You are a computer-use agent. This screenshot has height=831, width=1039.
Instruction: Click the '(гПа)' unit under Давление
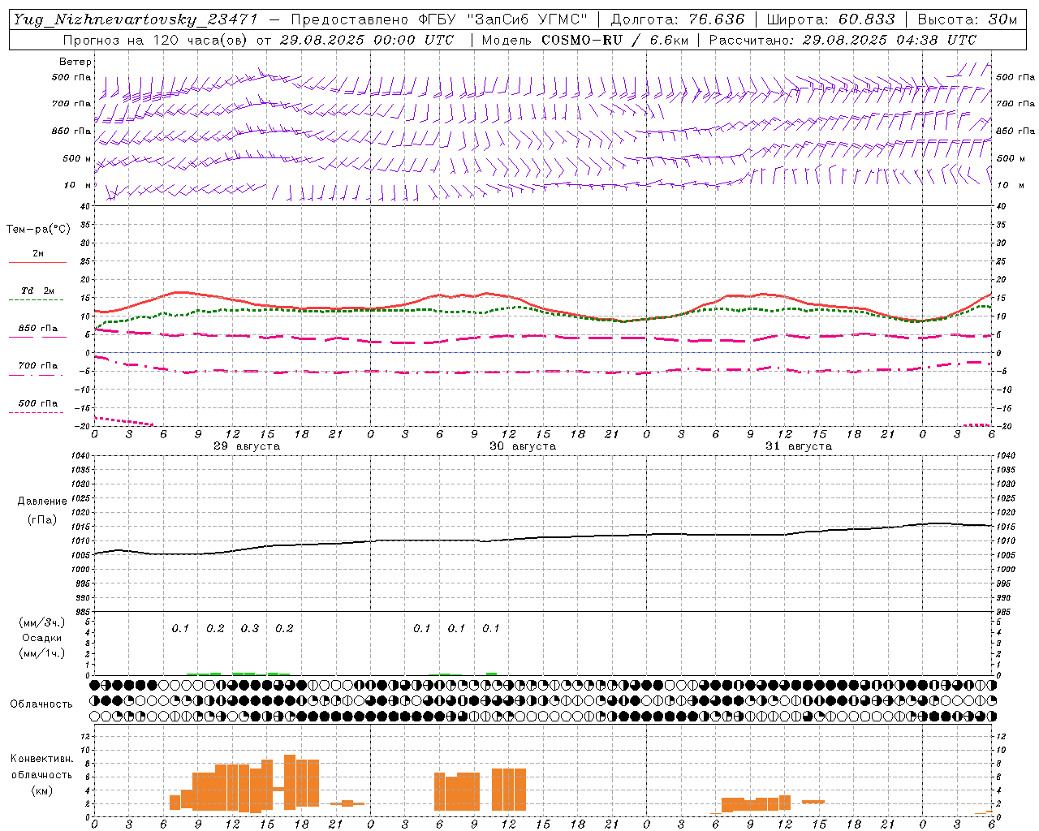pyautogui.click(x=42, y=519)
